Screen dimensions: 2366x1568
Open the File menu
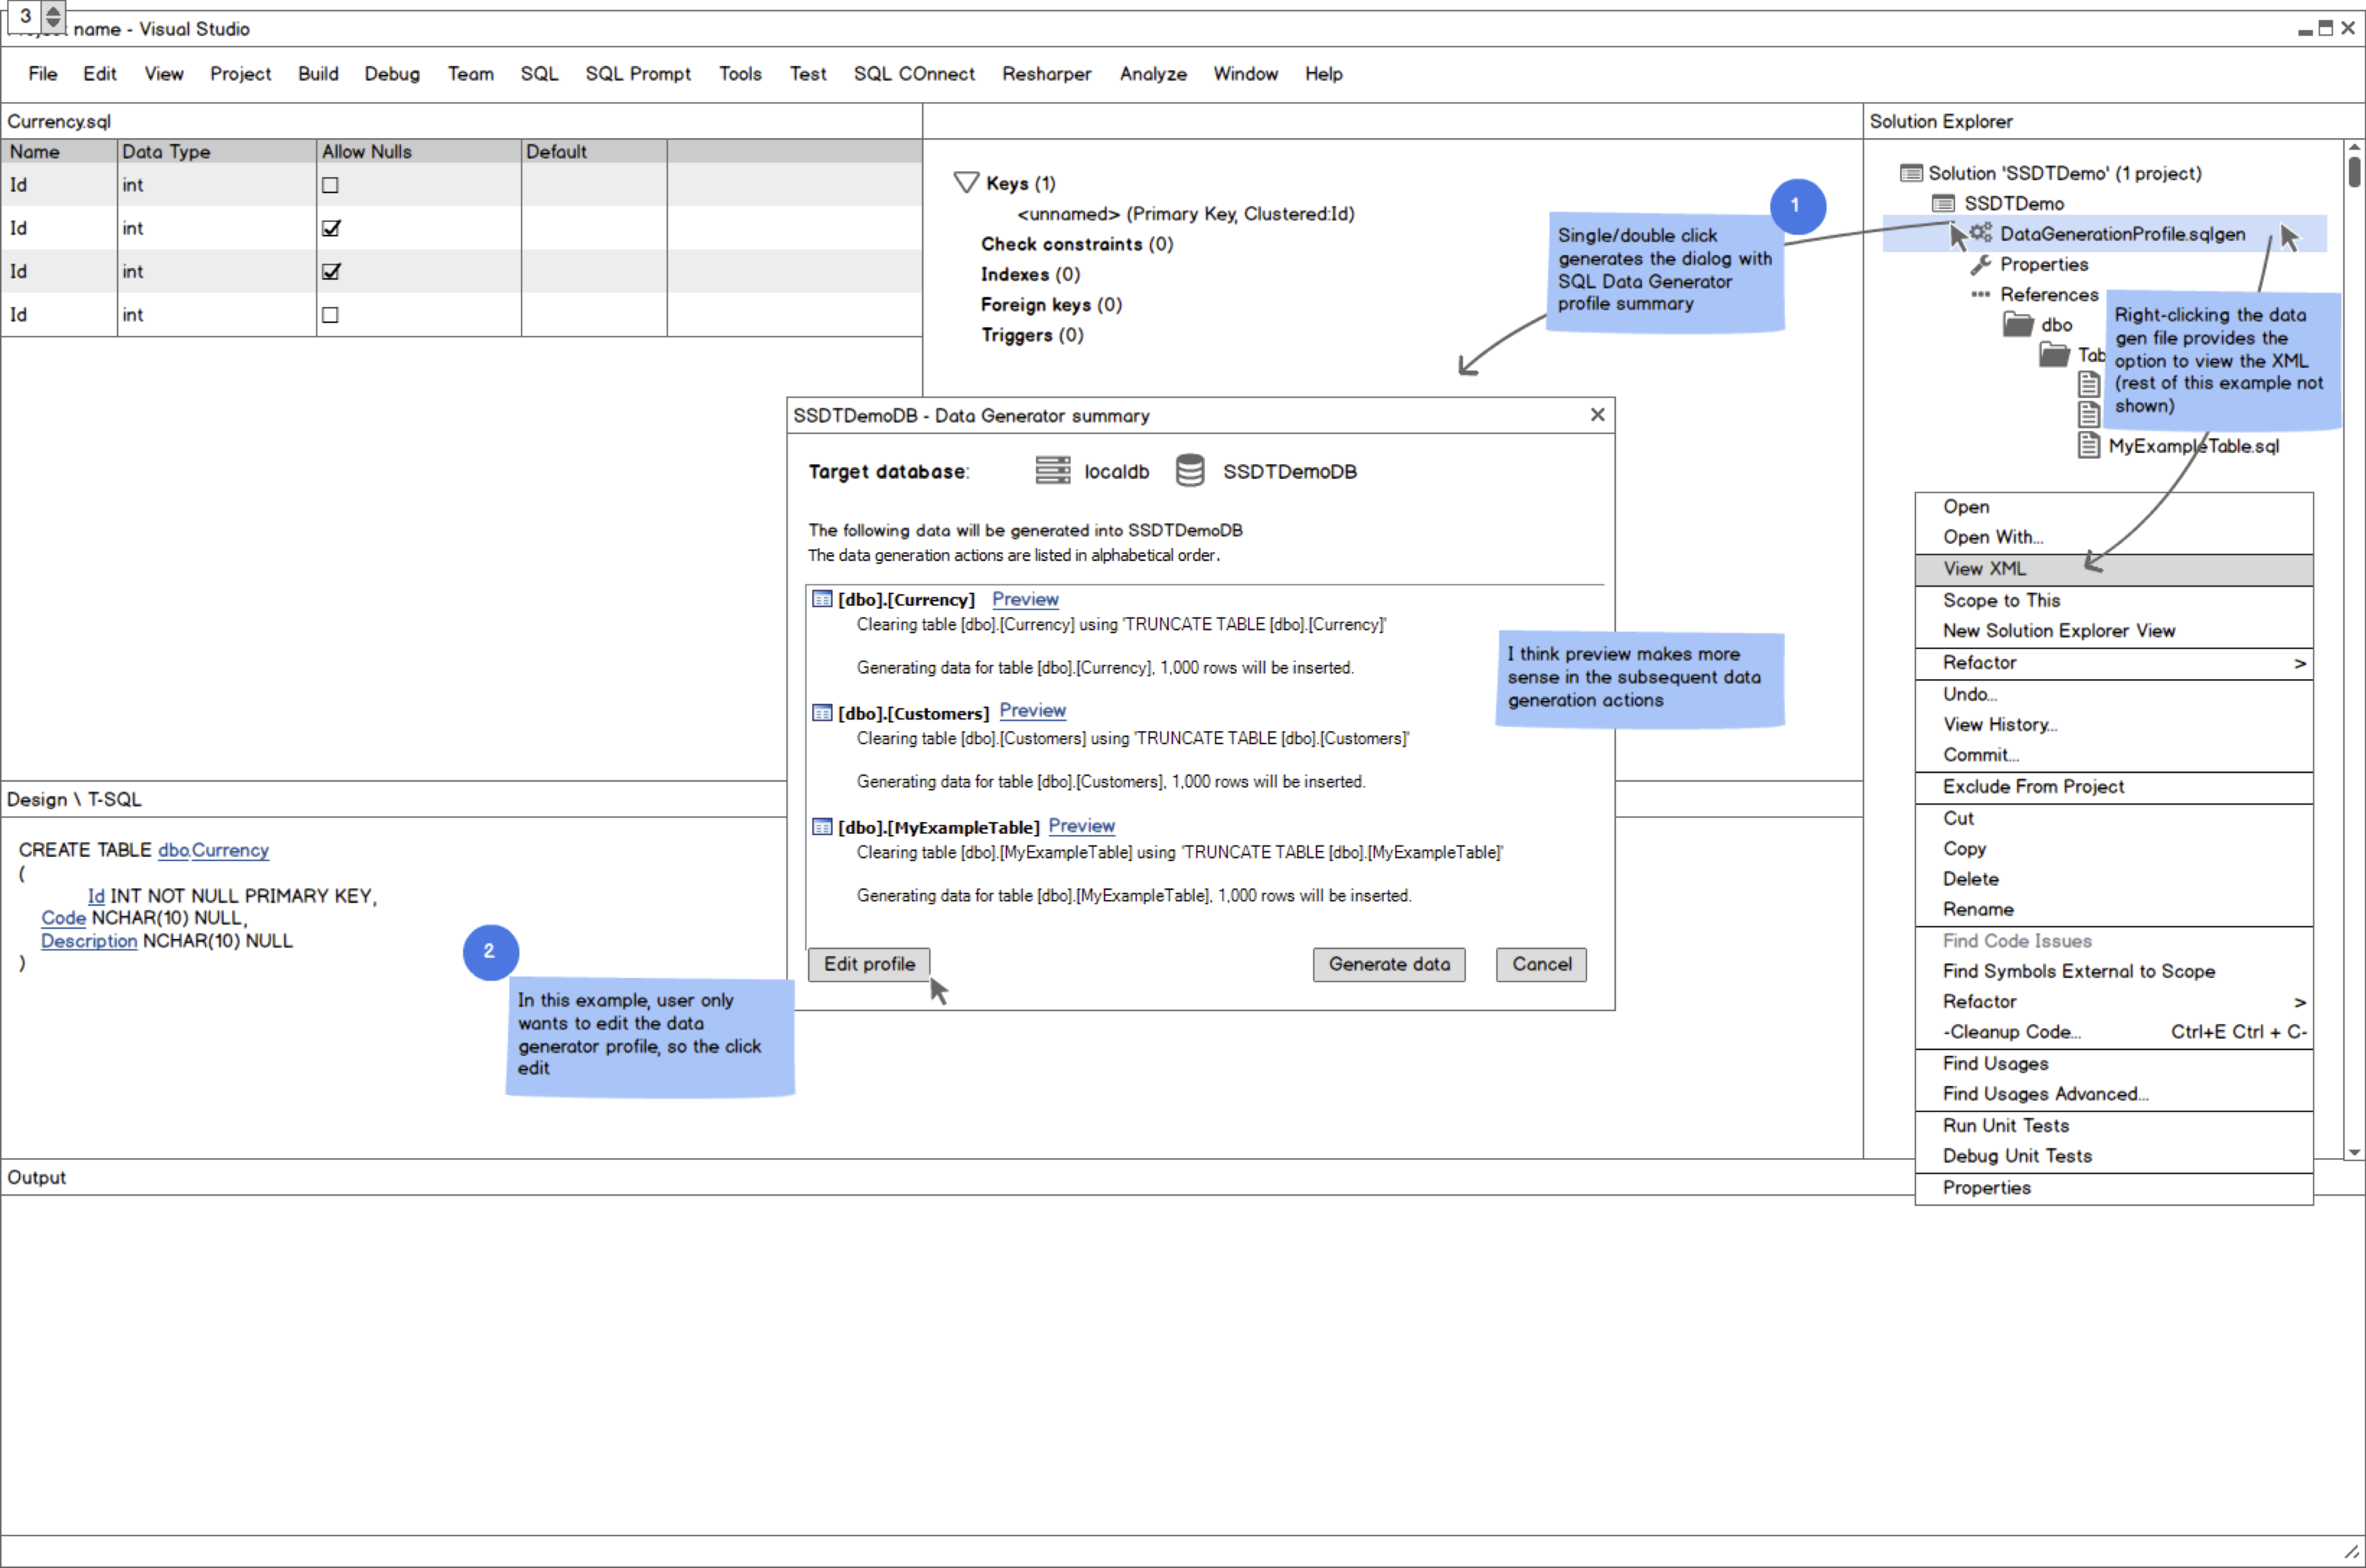[x=43, y=74]
